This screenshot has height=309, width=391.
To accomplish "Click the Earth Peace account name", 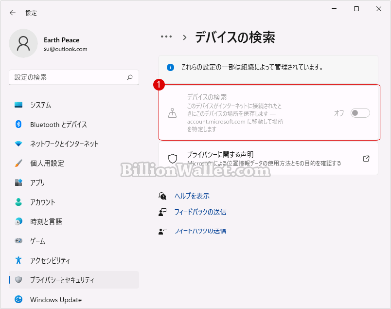I will 62,40.
